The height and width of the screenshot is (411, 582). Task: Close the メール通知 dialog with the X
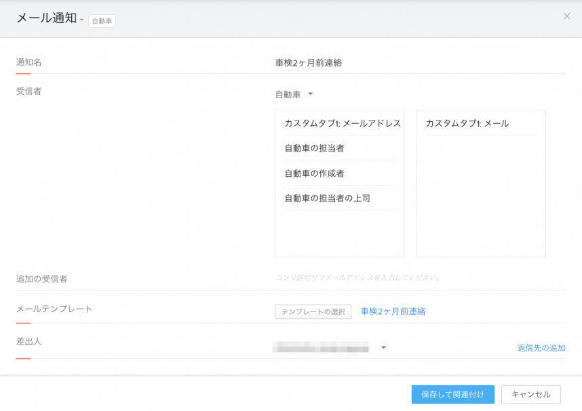566,16
